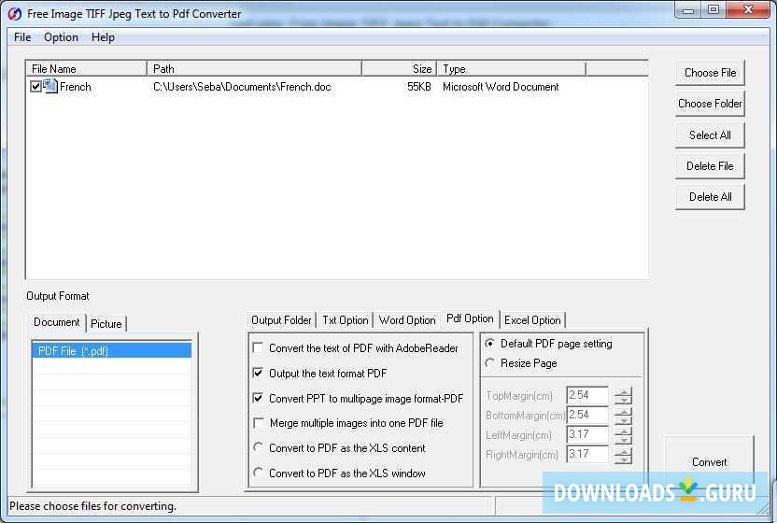Switch to the Excel Option tab
Screen dimensions: 777x523
point(532,320)
